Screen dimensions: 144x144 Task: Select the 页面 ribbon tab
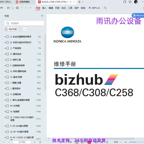click(57, 8)
